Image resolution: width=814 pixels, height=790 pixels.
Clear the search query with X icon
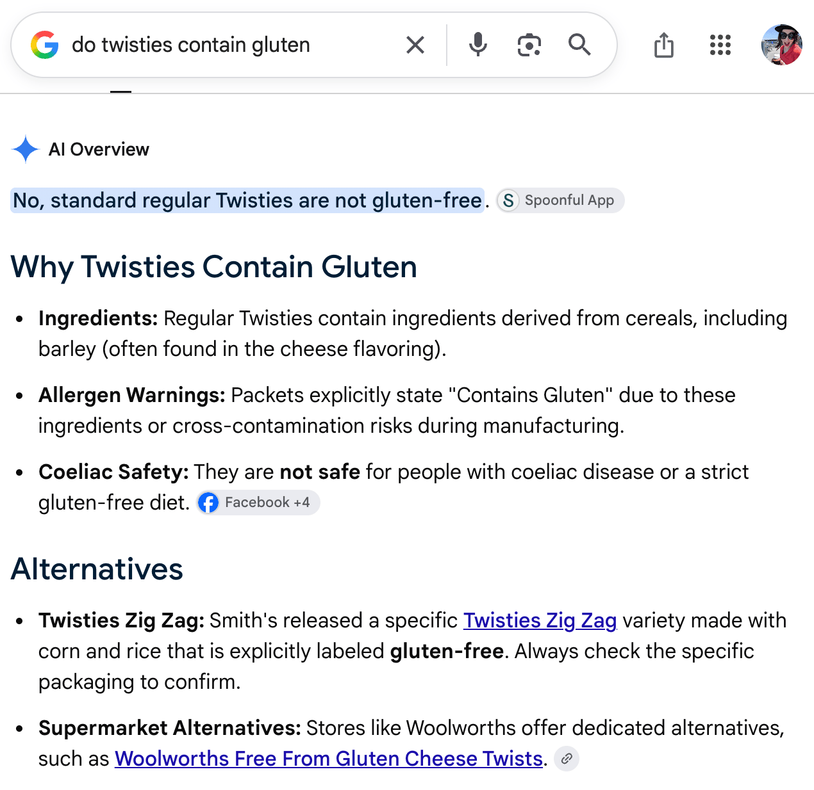coord(415,45)
